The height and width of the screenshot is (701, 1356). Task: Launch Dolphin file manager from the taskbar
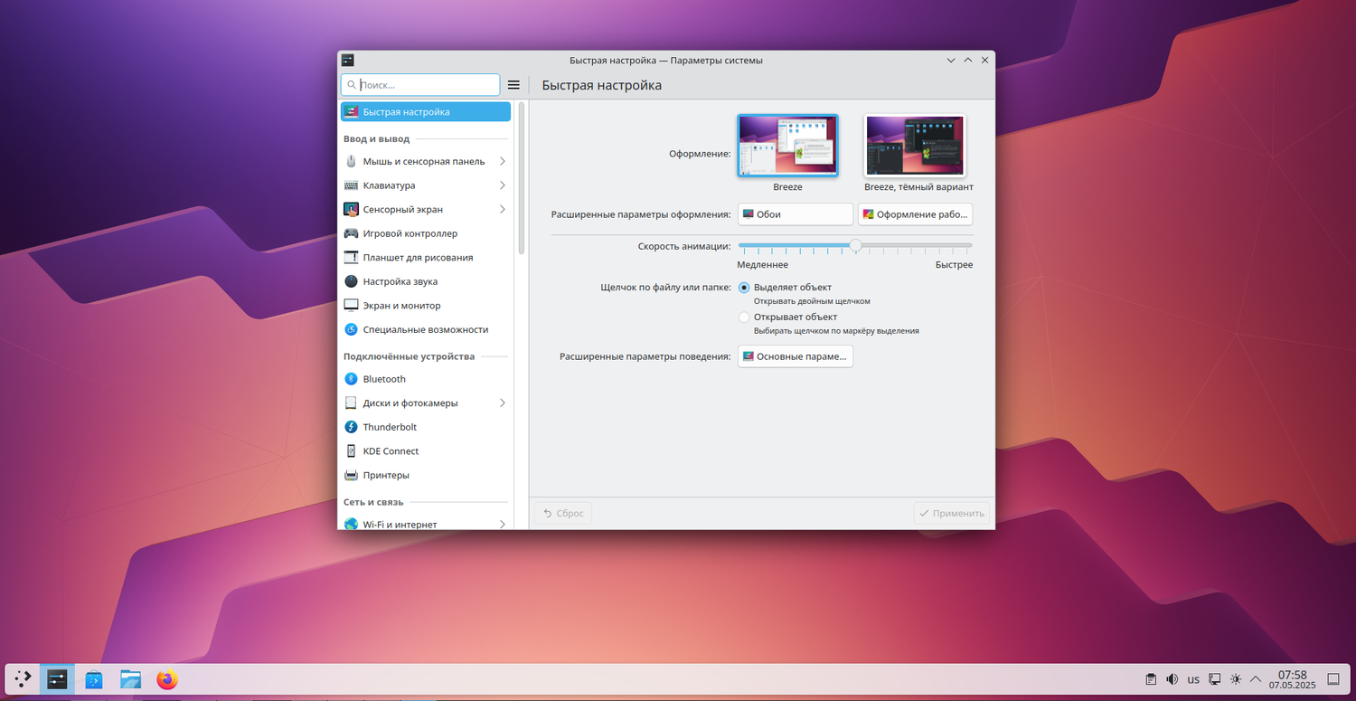click(x=131, y=679)
